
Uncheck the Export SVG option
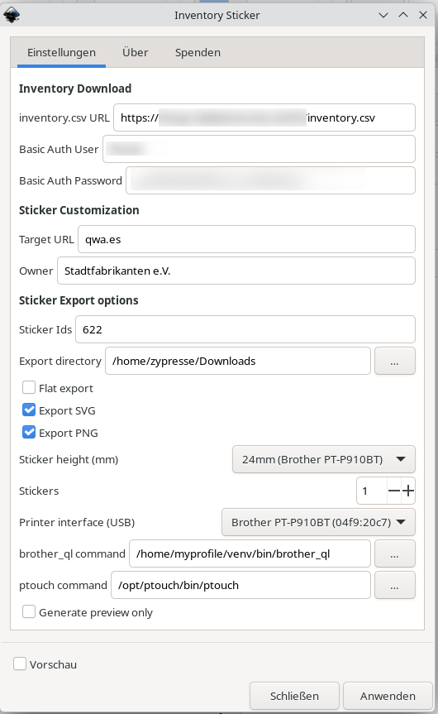[29, 410]
